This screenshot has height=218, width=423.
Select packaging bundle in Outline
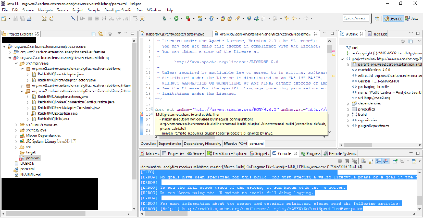point(370,87)
